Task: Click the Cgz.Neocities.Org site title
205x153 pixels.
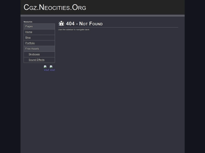Action: 55,8
